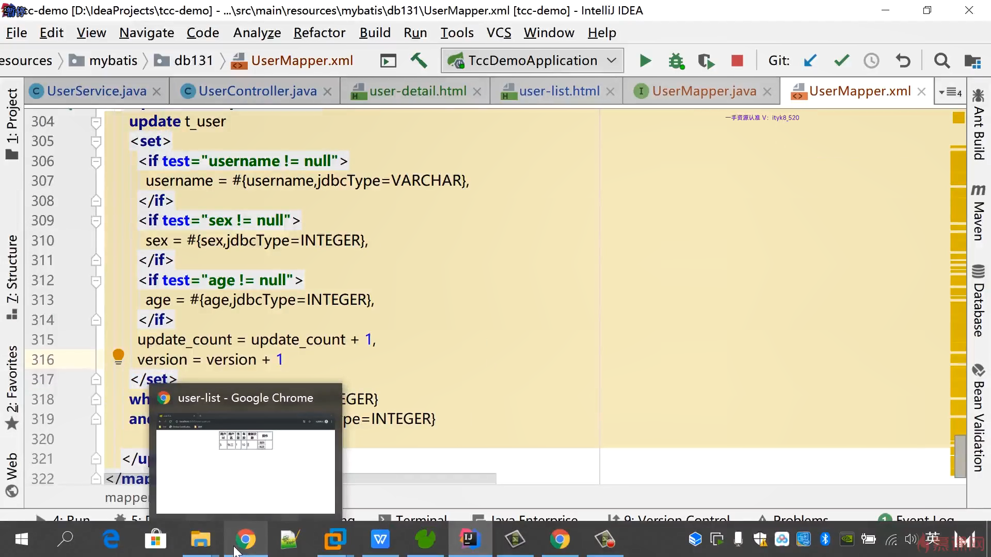
Task: Click Git update project arrow
Action: [810, 61]
